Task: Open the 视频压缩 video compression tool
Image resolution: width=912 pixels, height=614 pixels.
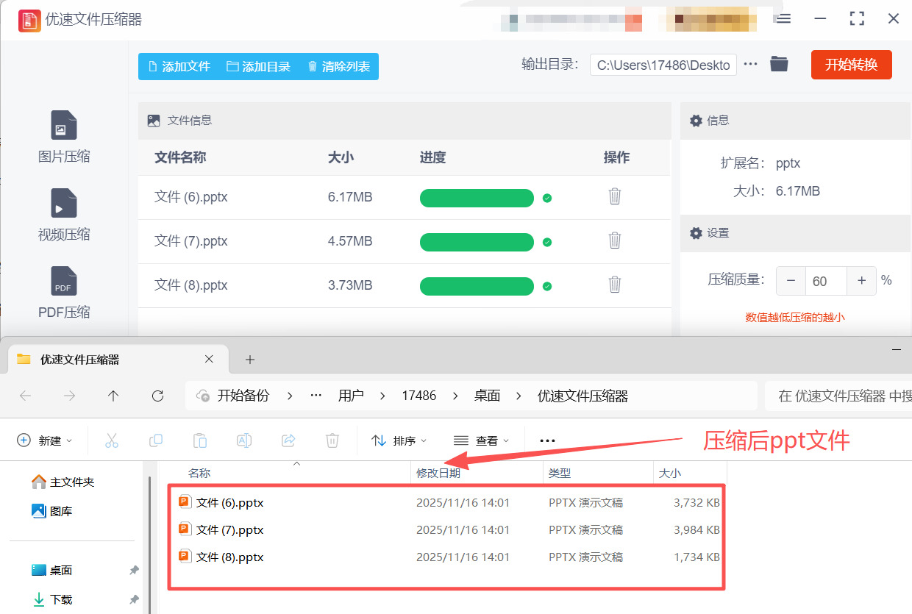Action: [x=64, y=215]
